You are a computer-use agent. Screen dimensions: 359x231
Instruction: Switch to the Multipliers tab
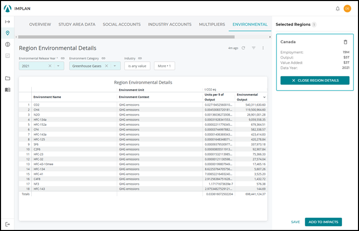click(x=212, y=24)
